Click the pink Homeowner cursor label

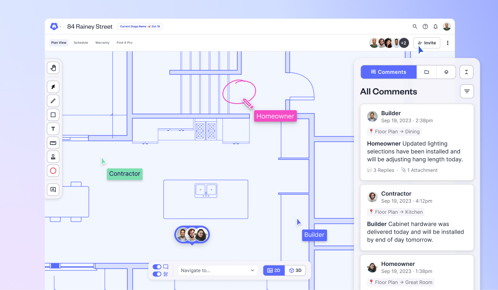coord(275,116)
